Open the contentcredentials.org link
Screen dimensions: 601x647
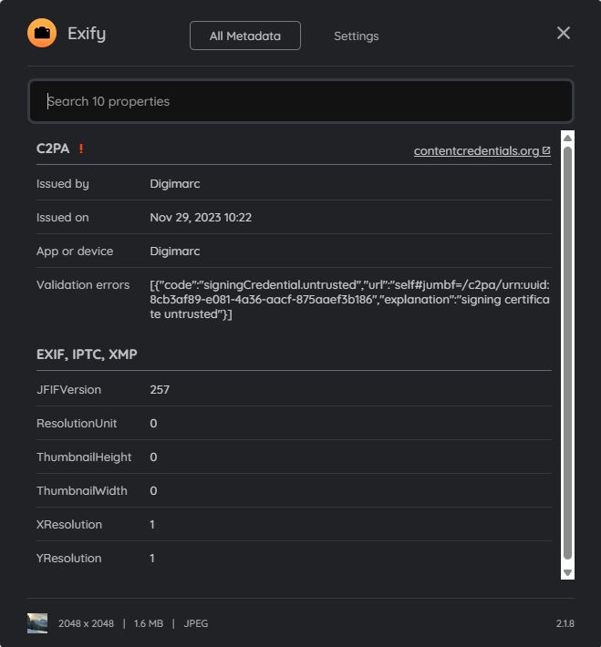pos(482,151)
